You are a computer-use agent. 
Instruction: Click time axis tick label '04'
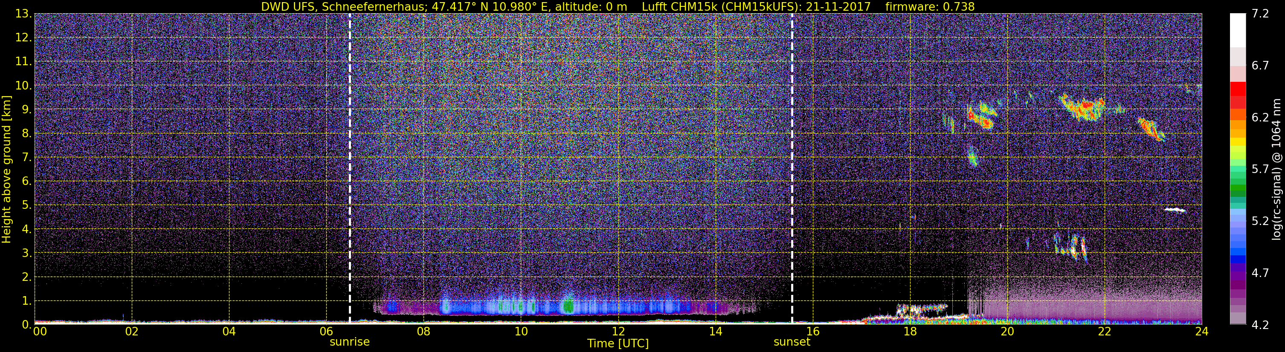click(229, 332)
